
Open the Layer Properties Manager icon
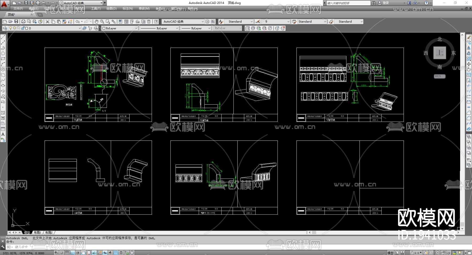pyautogui.click(x=5, y=28)
